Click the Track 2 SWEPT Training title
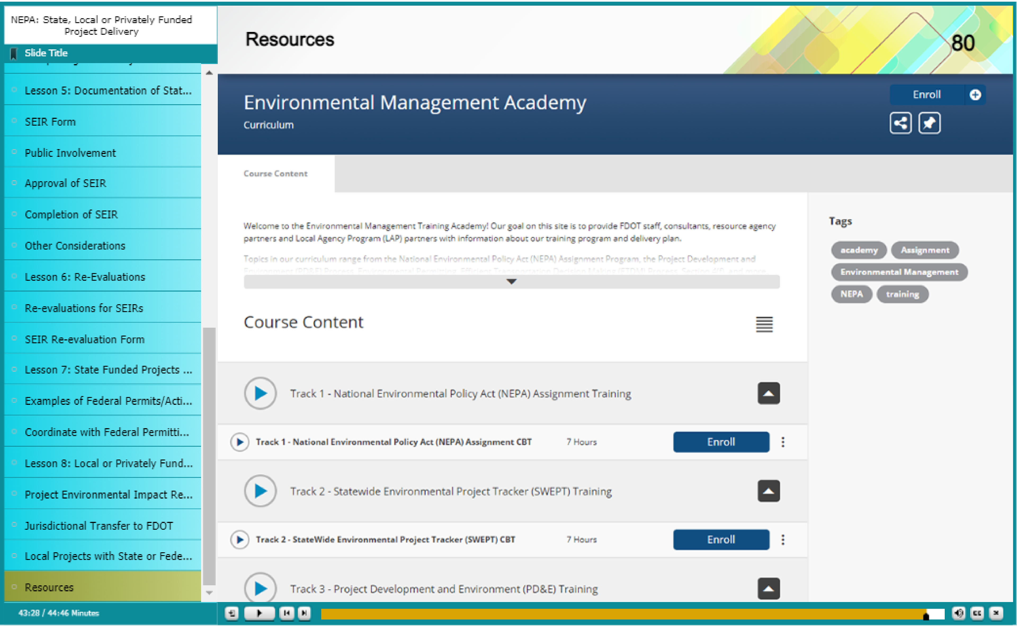Screen dimensions: 1017x627 pos(451,491)
